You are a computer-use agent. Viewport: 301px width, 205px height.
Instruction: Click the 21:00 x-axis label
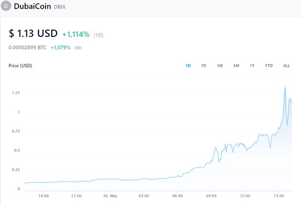point(77,196)
